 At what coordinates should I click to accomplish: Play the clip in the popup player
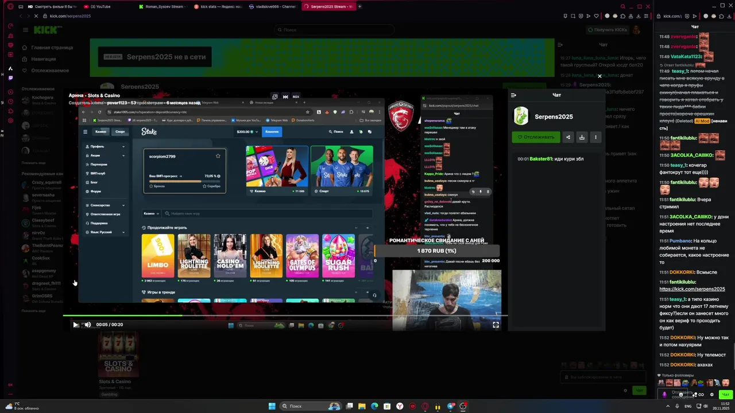pyautogui.click(x=75, y=325)
